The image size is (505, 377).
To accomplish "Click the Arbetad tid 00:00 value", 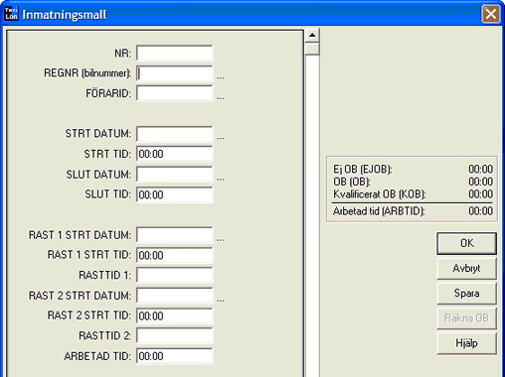I will 480,211.
